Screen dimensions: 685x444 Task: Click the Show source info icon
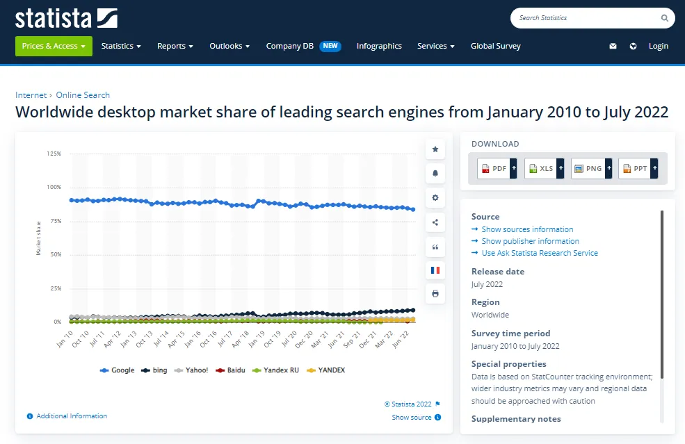(x=437, y=418)
